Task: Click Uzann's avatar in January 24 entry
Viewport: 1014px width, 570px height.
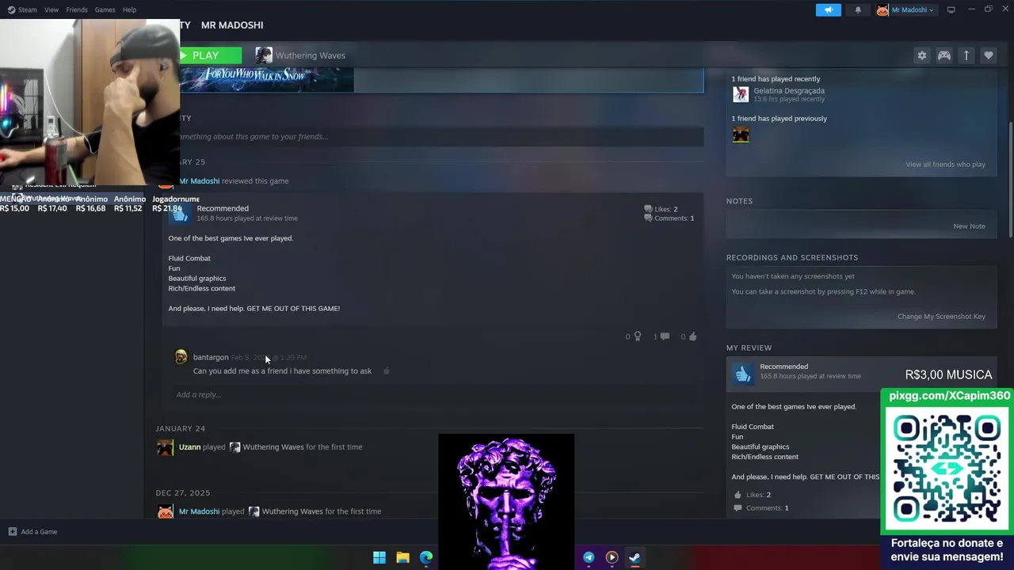Action: pos(165,448)
